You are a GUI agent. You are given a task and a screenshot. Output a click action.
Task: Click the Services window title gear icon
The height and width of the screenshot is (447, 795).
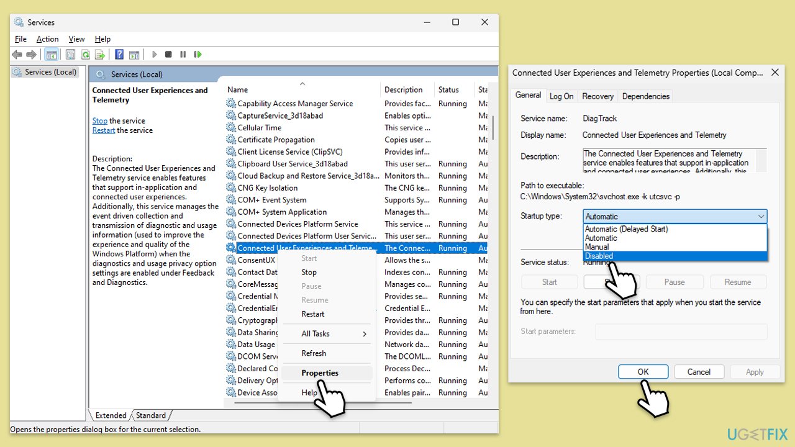click(19, 22)
